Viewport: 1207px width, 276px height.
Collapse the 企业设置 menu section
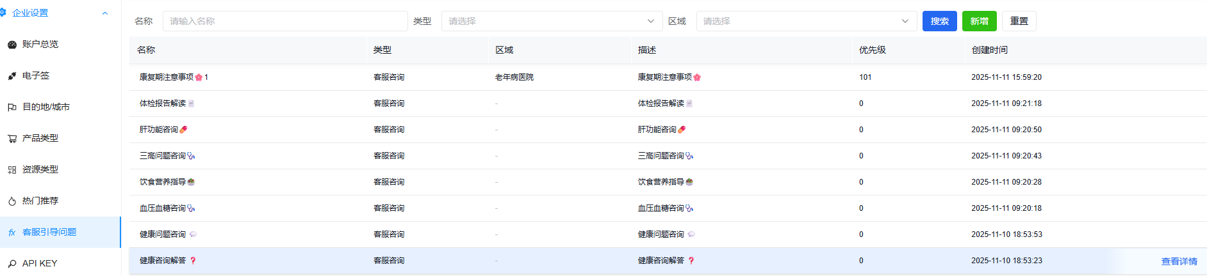[x=105, y=13]
